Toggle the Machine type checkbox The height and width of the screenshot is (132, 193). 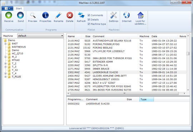click(x=89, y=24)
